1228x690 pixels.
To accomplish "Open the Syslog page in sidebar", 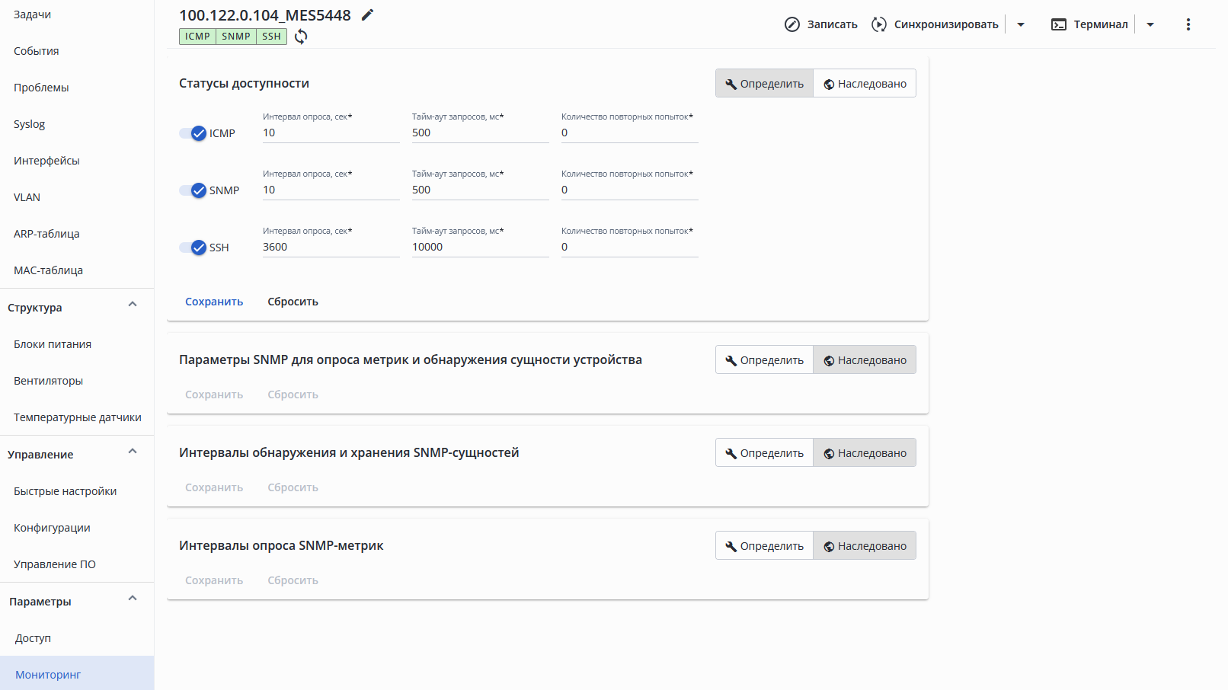I will click(x=30, y=124).
